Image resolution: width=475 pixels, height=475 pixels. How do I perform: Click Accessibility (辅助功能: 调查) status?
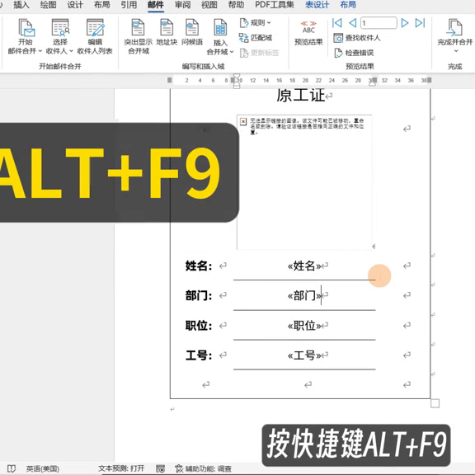point(204,469)
